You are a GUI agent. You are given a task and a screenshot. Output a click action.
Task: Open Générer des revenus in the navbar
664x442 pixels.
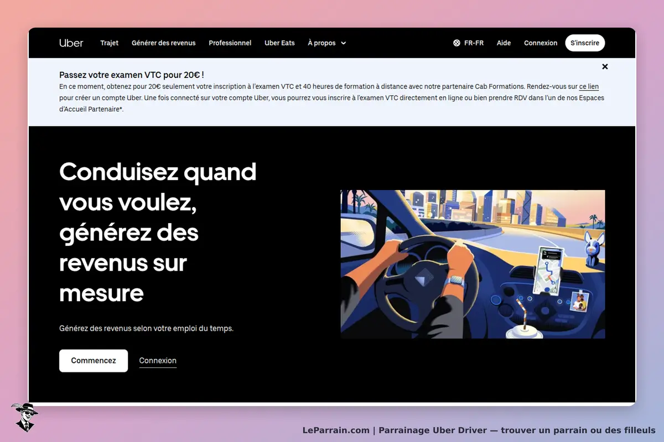coord(164,43)
